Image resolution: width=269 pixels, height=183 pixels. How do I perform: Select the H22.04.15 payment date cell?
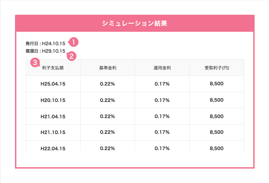53,148
